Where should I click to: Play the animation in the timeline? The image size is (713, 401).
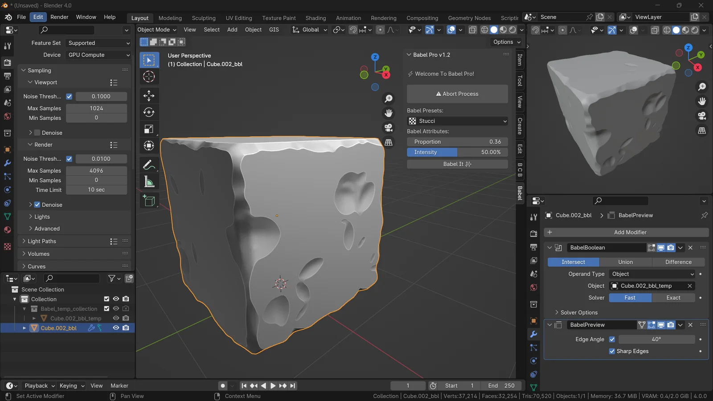pyautogui.click(x=273, y=386)
